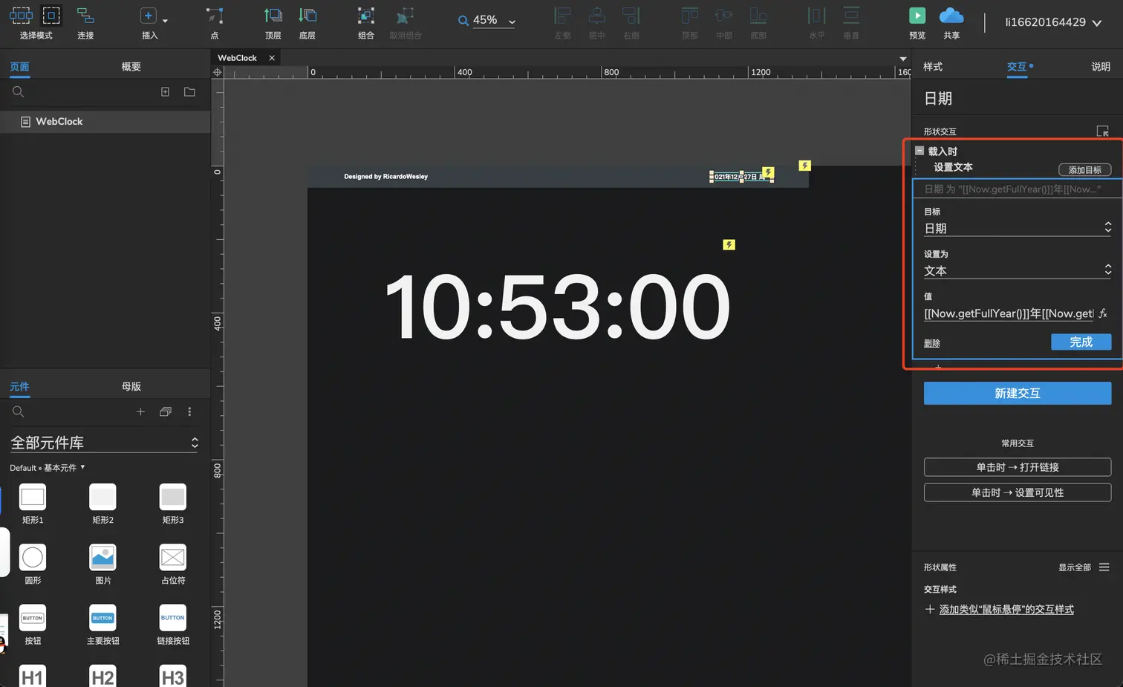Select the Designed by RicardoWesley label
Viewport: 1123px width, 687px height.
(385, 177)
